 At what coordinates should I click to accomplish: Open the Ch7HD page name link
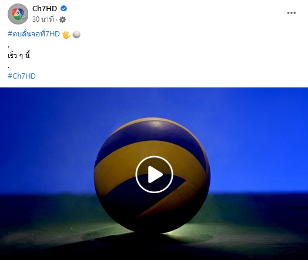[x=45, y=8]
